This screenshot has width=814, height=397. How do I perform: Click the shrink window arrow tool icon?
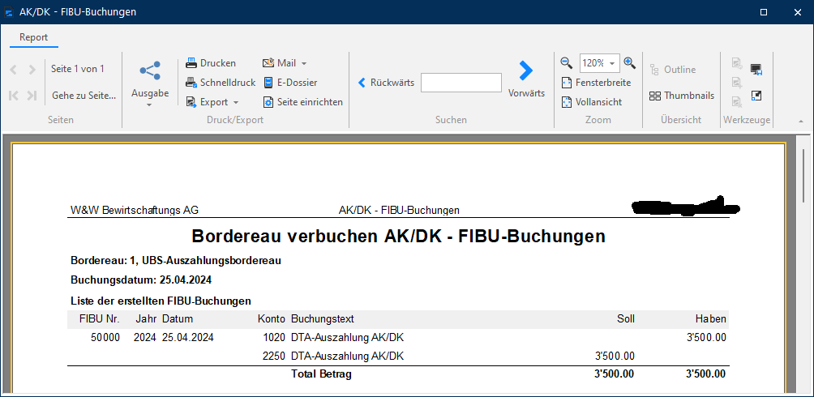(x=756, y=96)
